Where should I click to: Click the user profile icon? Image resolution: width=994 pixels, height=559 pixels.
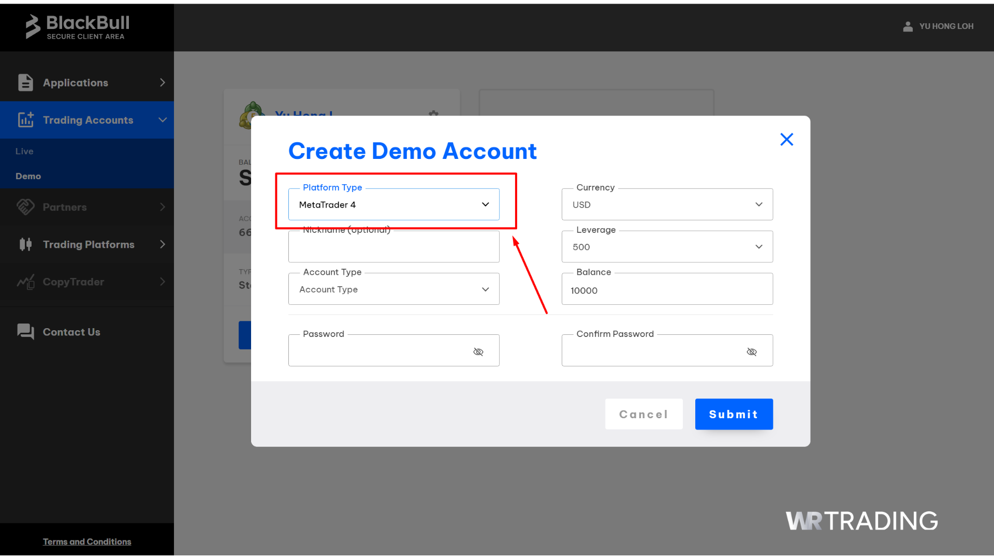(x=908, y=26)
